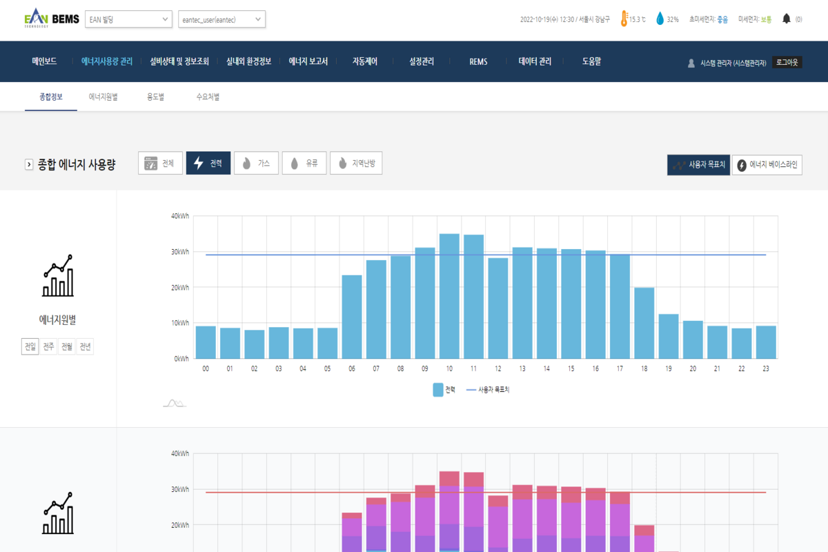
Task: Click the 로그아웃 button
Action: pyautogui.click(x=787, y=62)
